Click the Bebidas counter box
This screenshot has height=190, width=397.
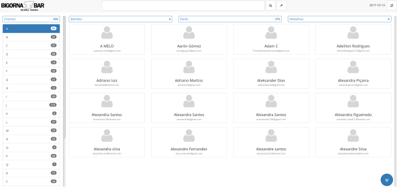pos(121,19)
